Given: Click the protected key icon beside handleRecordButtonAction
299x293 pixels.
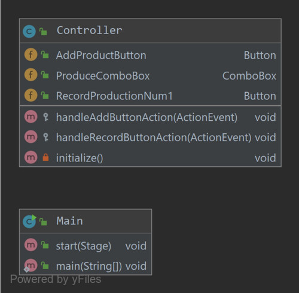Looking at the screenshot, I should point(46,137).
